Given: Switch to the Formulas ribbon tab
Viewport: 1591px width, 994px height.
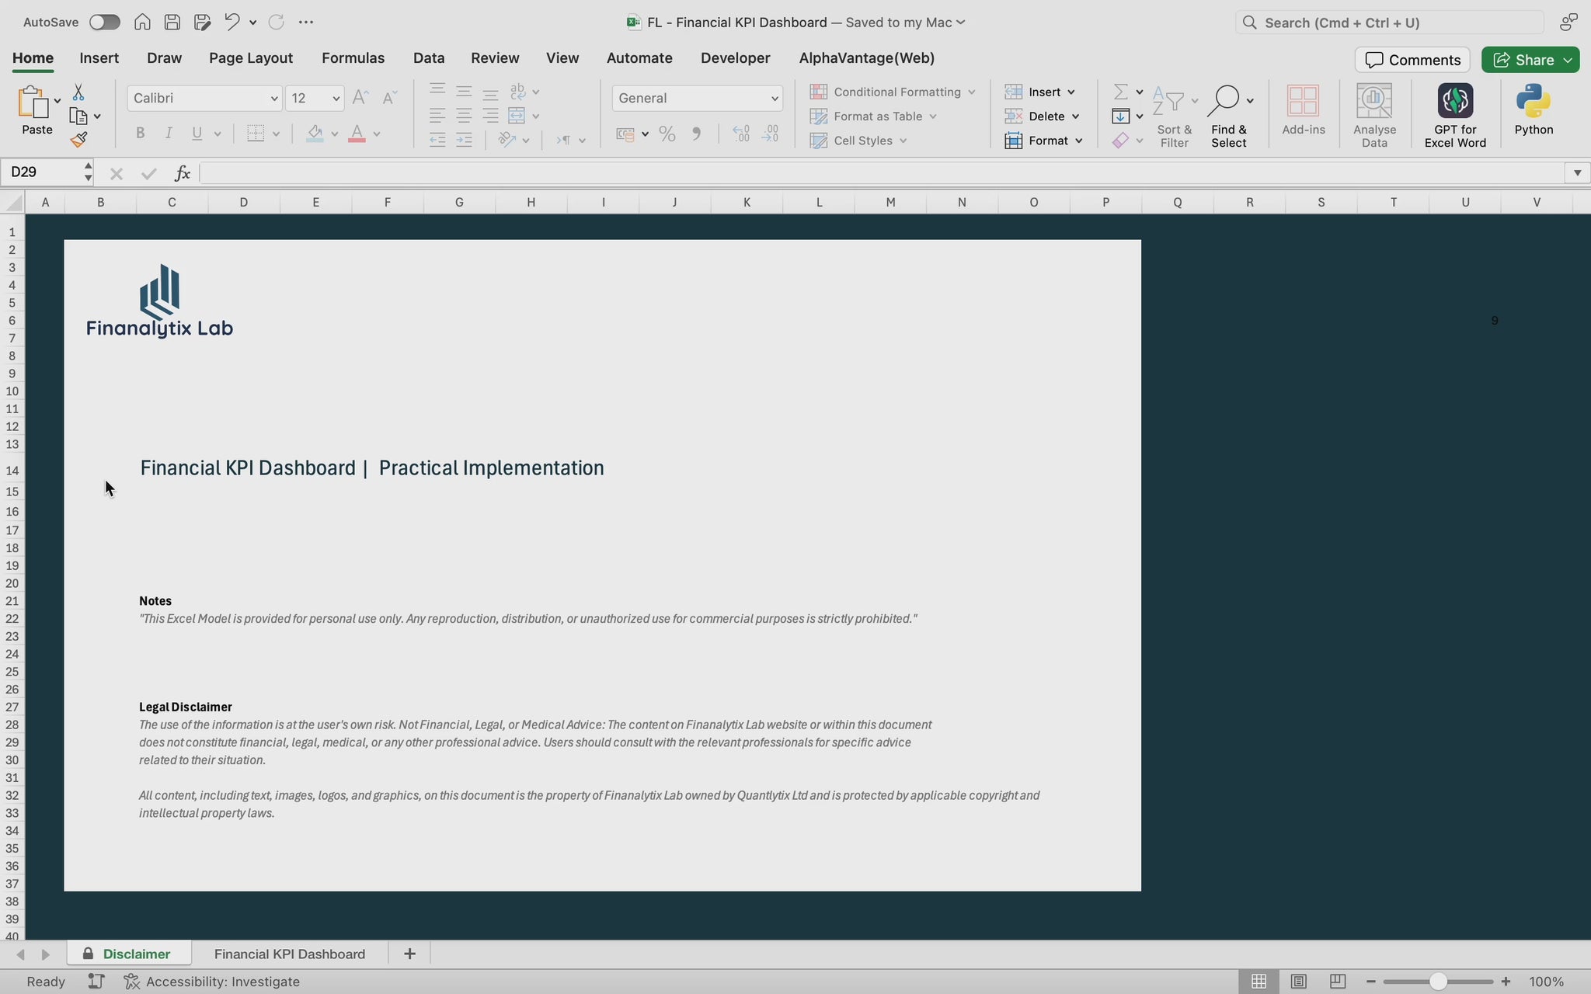Looking at the screenshot, I should (x=353, y=58).
